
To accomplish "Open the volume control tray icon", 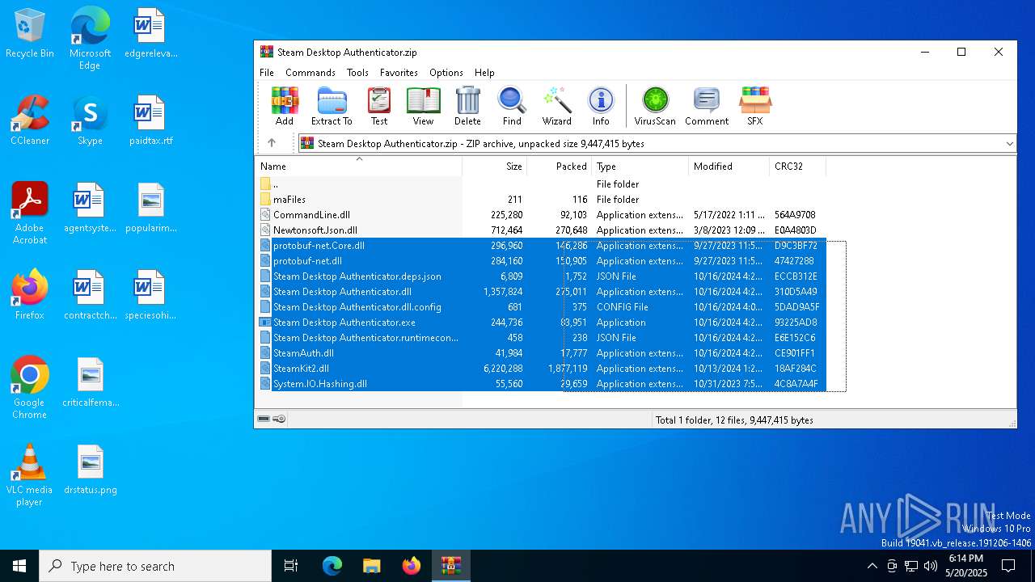I will tap(931, 566).
